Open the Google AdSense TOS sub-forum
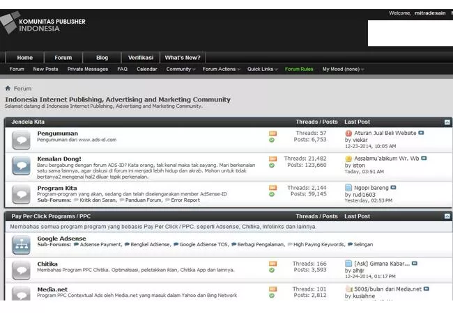 pos(204,244)
